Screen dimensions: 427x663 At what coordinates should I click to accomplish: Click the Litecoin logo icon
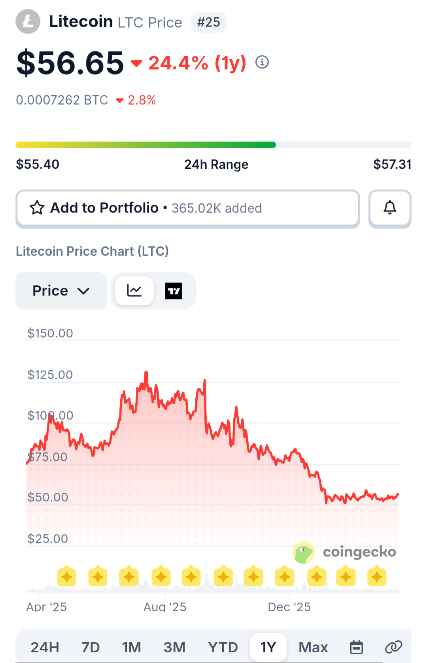tap(28, 21)
